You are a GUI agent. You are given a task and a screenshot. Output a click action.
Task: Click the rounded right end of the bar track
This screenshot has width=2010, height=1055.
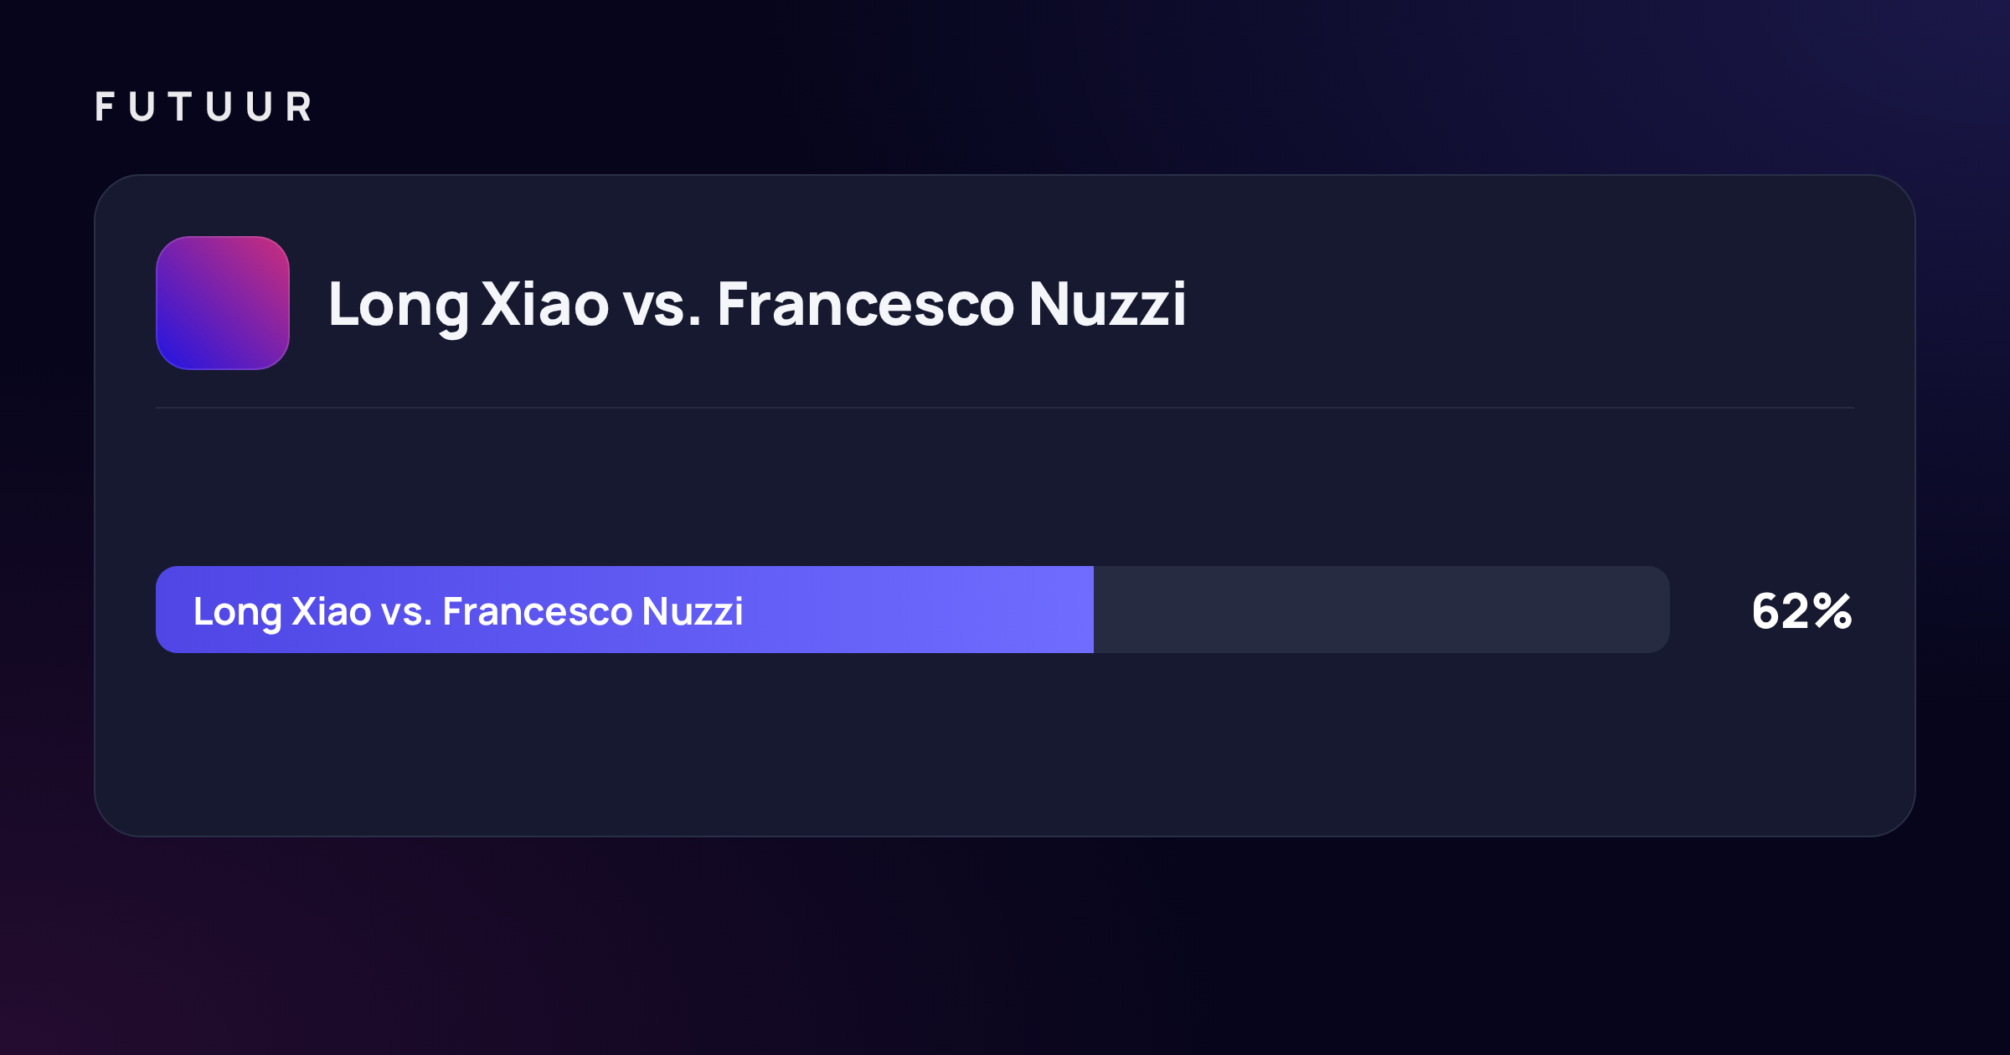click(x=1658, y=610)
